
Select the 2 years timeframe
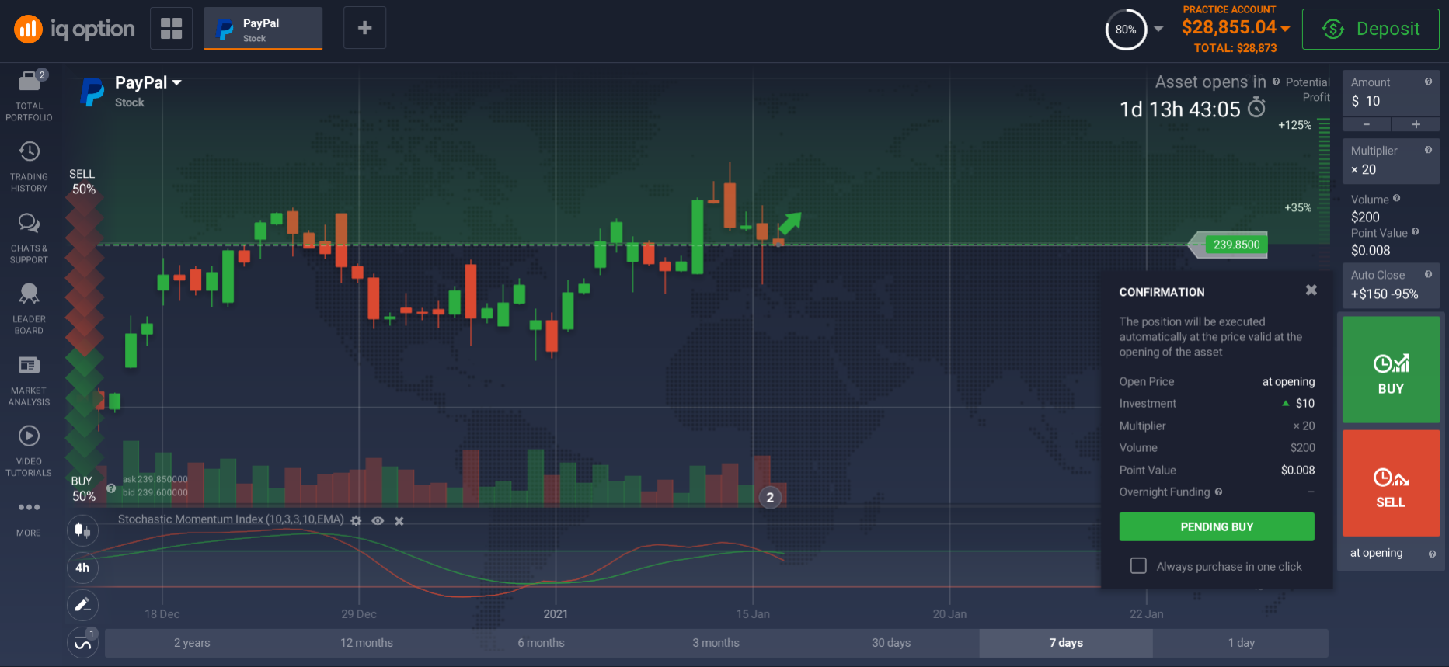click(x=192, y=643)
